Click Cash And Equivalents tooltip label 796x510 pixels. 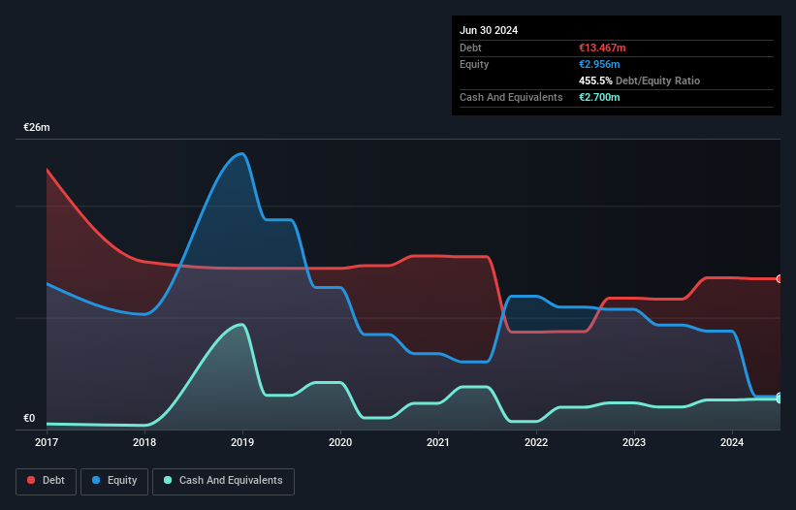point(511,97)
